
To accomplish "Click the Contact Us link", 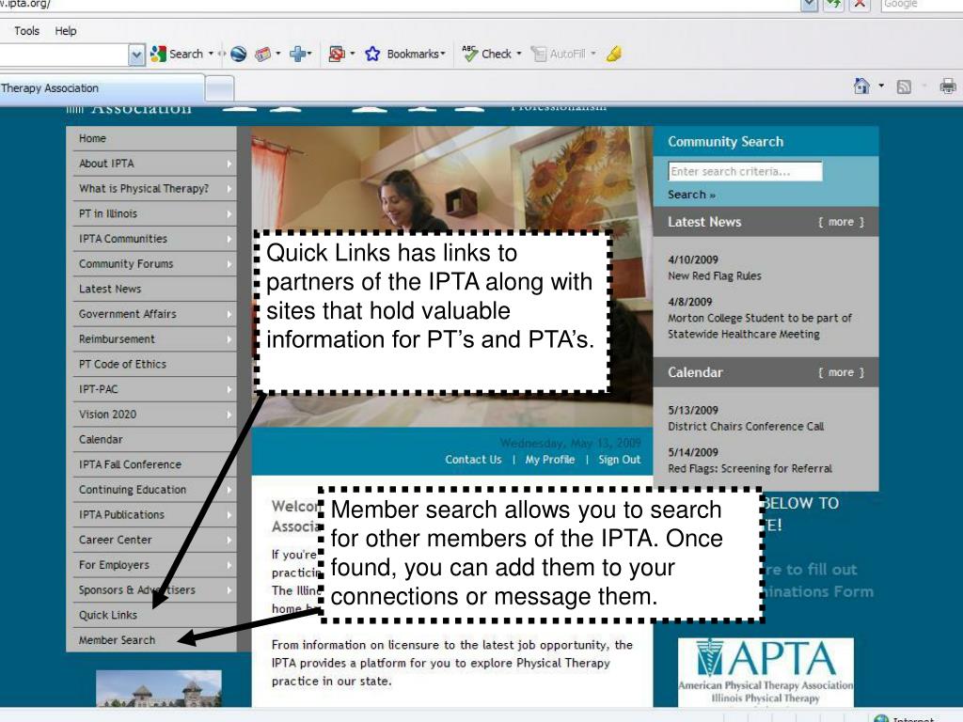I will coord(474,460).
